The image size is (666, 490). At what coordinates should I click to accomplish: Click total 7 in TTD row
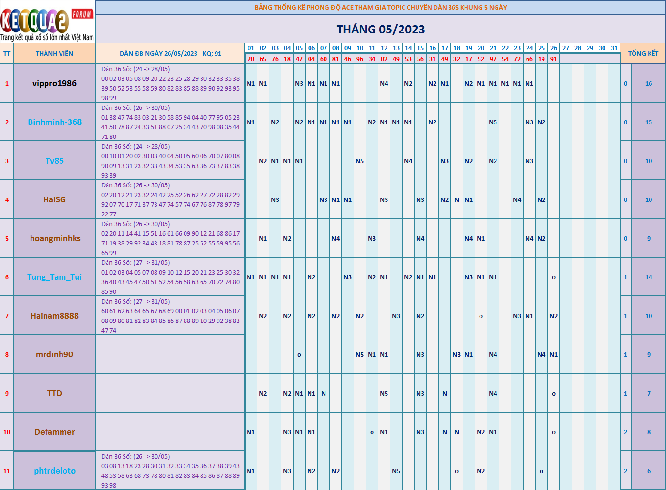coord(649,394)
